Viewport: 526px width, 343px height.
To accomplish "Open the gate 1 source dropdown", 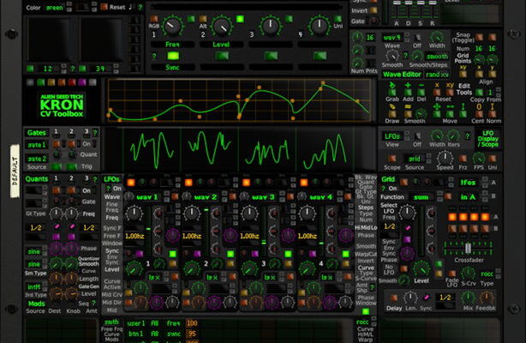I will point(37,146).
